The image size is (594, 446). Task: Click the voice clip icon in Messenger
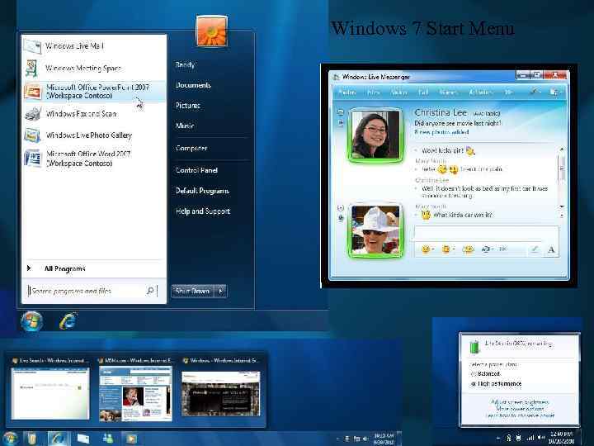pos(487,249)
